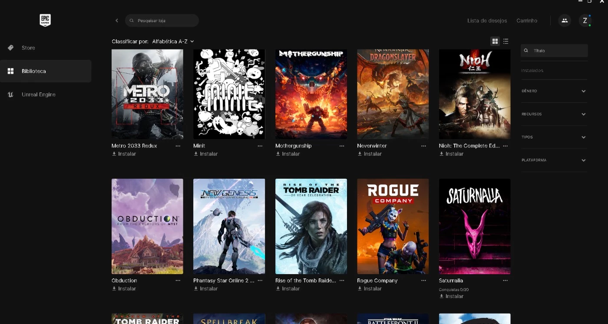
Task: Click the Unreal Engine logo icon
Action: tap(11, 95)
